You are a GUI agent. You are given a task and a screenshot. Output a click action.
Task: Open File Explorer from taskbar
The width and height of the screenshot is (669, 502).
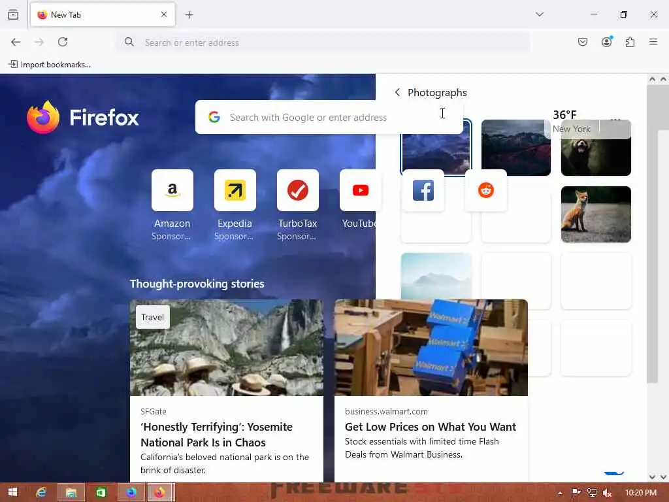click(x=71, y=492)
